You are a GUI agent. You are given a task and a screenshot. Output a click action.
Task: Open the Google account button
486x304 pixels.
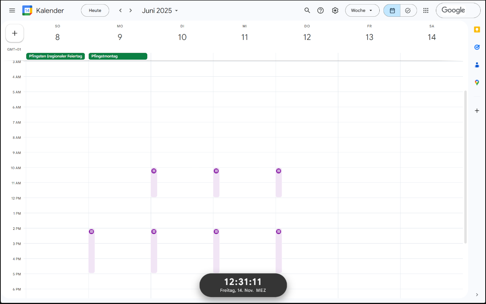tap(458, 10)
